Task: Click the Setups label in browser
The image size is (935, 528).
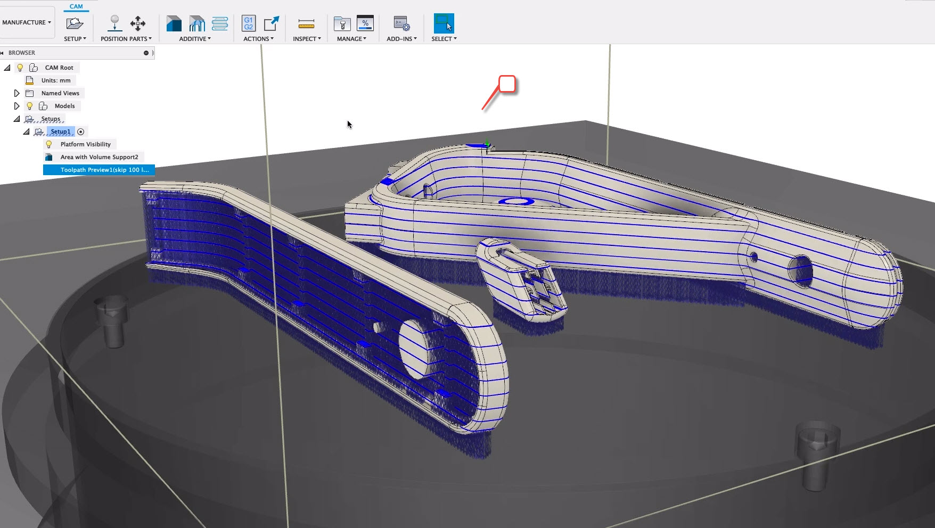Action: 51,119
